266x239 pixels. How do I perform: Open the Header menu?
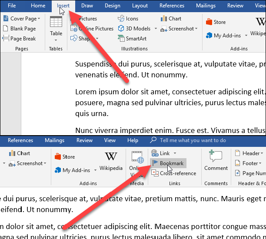249,153
